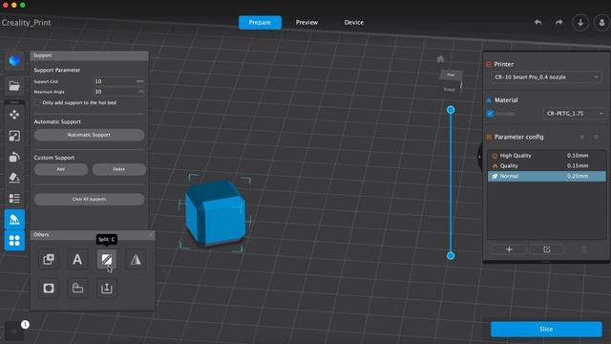
Task: Open the CR-PETG material dropdown
Action: click(574, 114)
